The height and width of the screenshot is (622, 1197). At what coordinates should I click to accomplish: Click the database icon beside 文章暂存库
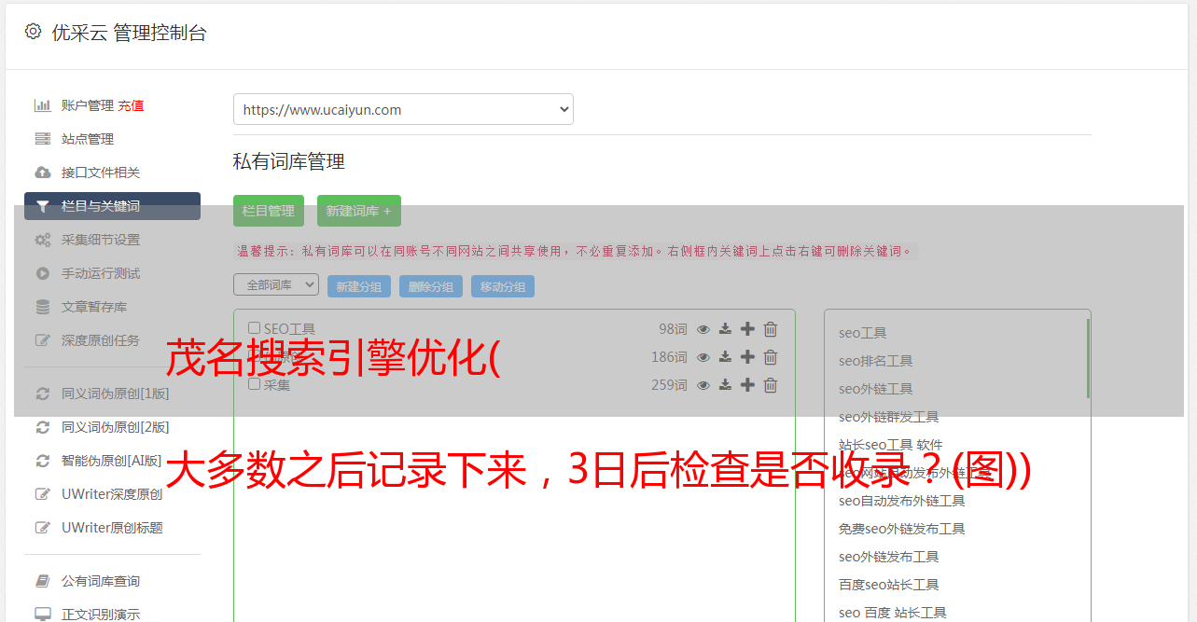(43, 307)
